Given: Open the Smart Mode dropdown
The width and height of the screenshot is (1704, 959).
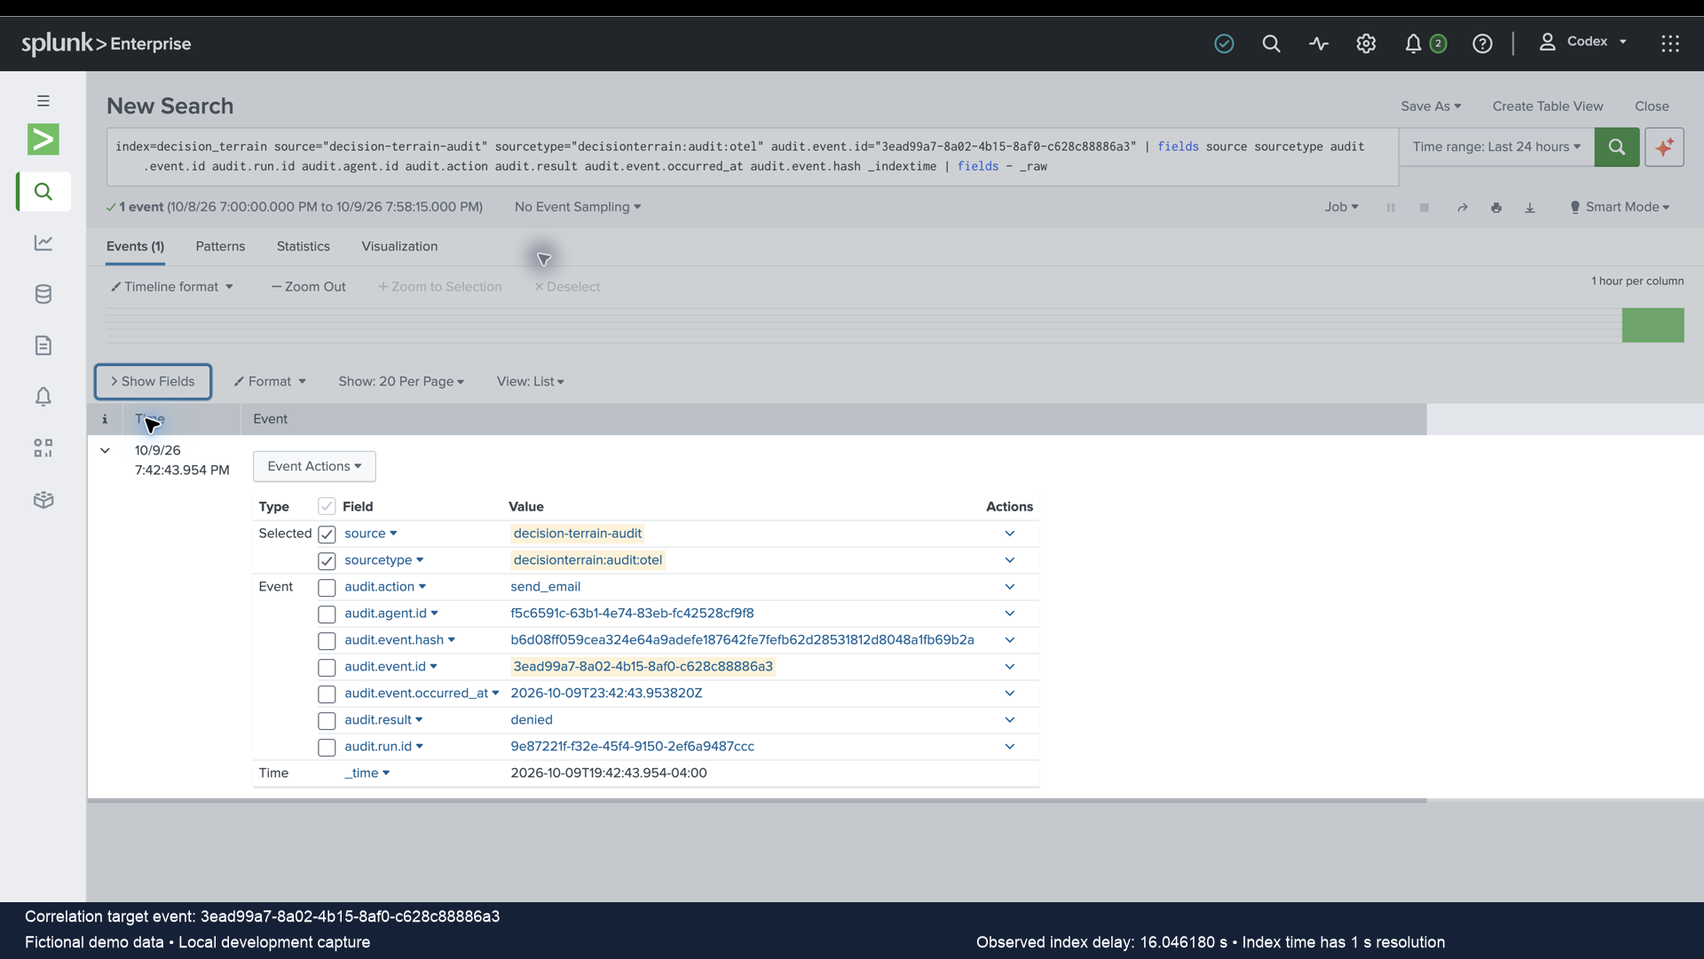Looking at the screenshot, I should point(1620,207).
